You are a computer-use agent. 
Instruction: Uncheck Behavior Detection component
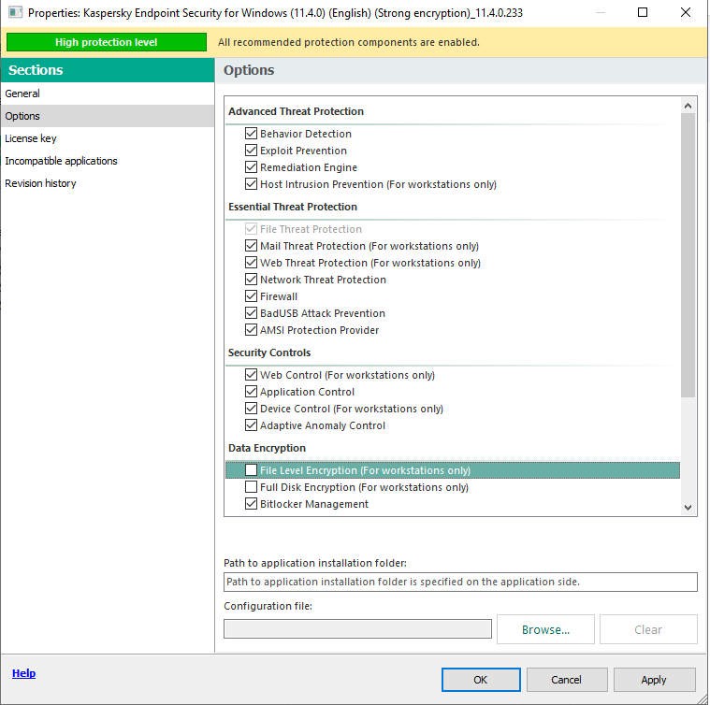tap(251, 134)
